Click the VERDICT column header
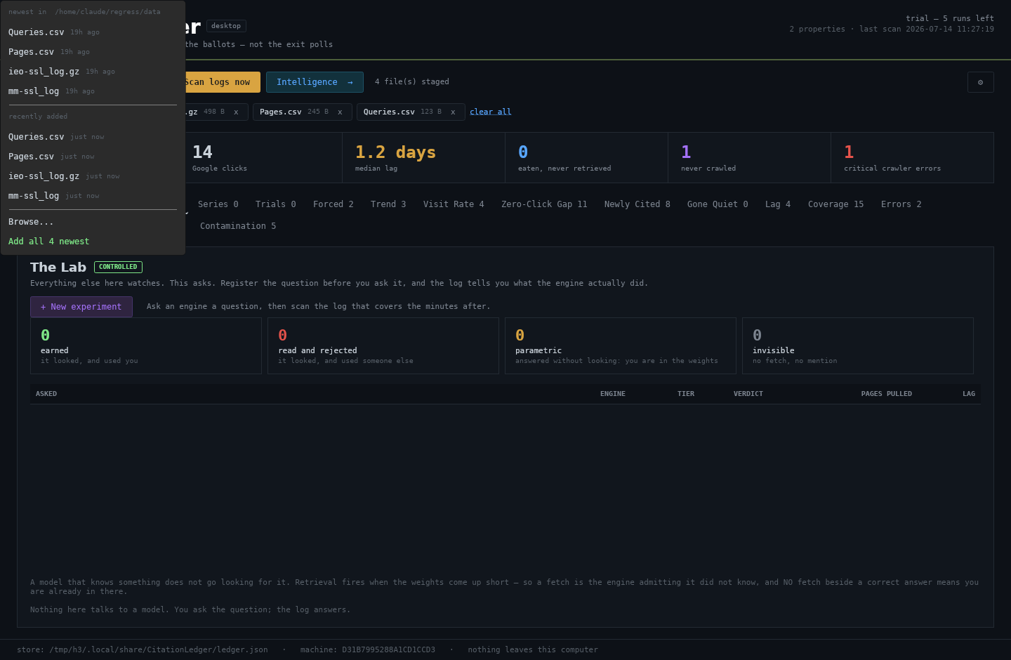 [748, 394]
